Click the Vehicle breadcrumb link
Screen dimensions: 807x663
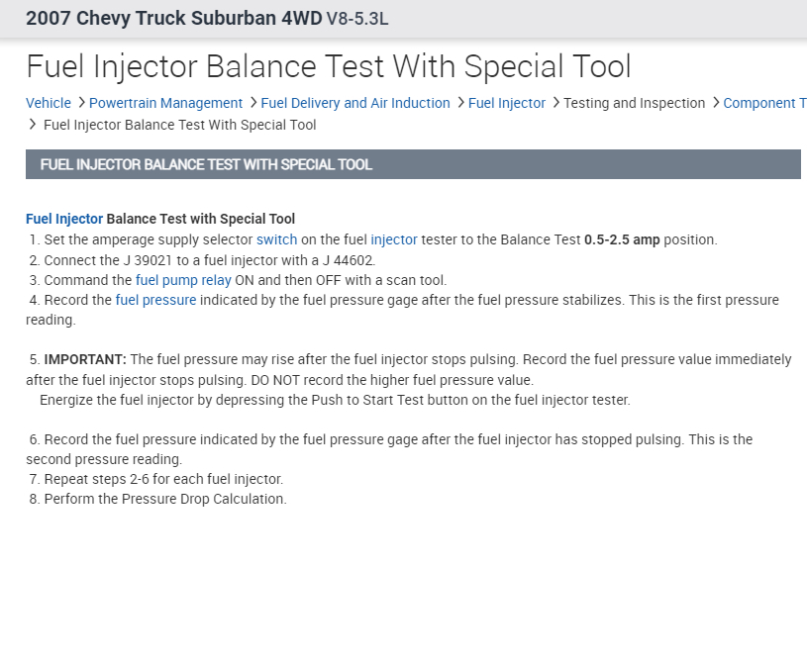pyautogui.click(x=49, y=103)
